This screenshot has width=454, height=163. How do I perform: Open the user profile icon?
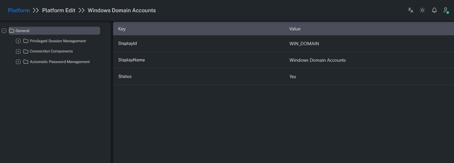[x=446, y=10]
